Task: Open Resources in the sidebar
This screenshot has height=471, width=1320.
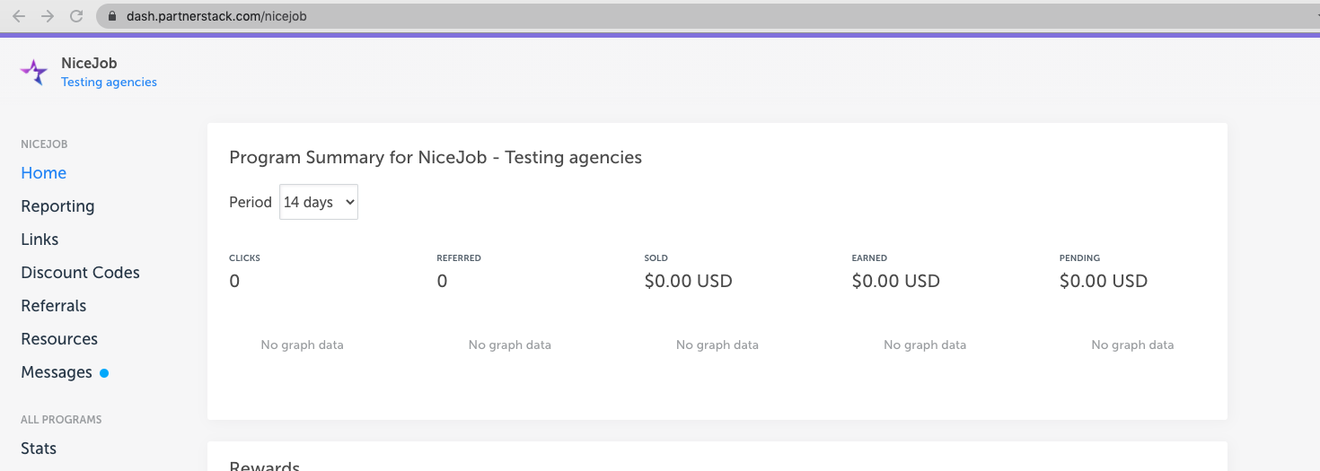Action: (59, 339)
